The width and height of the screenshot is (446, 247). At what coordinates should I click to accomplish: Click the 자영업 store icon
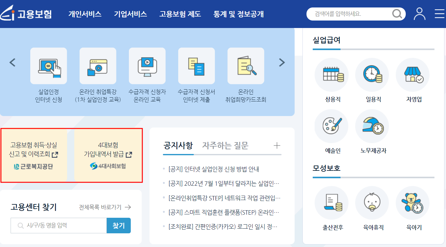(413, 75)
